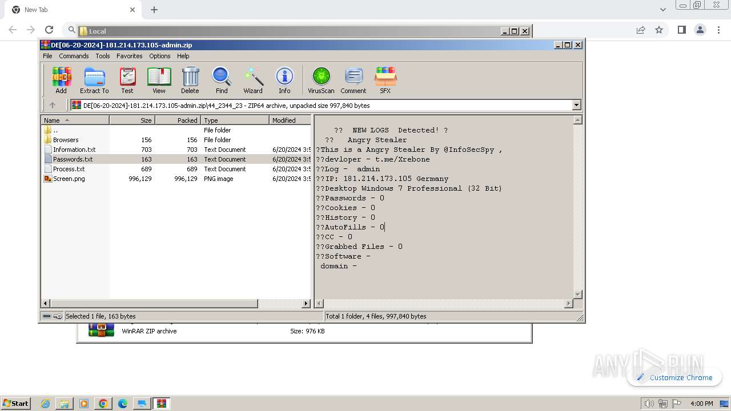The width and height of the screenshot is (731, 411).
Task: Open the Commands menu
Action: [74, 56]
